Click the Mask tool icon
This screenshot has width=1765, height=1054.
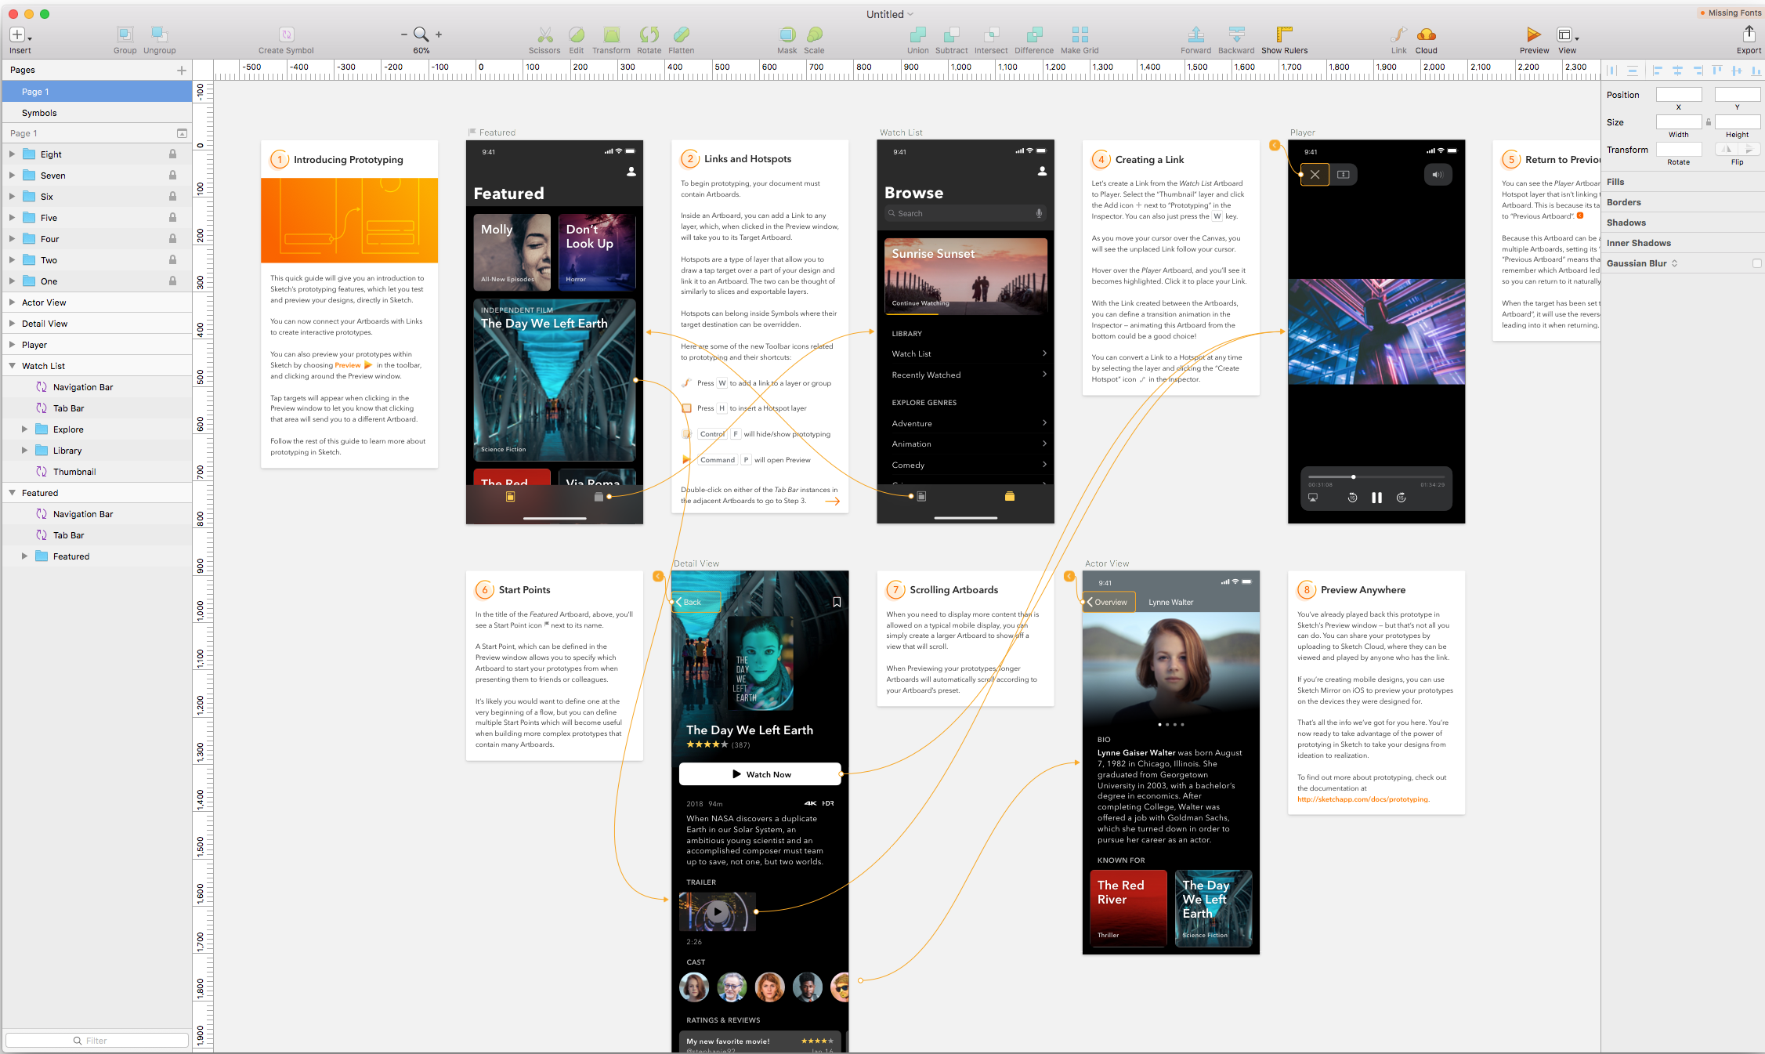tap(787, 34)
